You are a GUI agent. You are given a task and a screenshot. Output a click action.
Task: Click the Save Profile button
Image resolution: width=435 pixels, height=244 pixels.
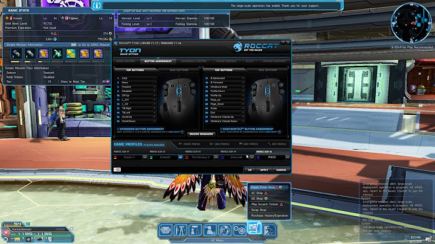[248, 144]
